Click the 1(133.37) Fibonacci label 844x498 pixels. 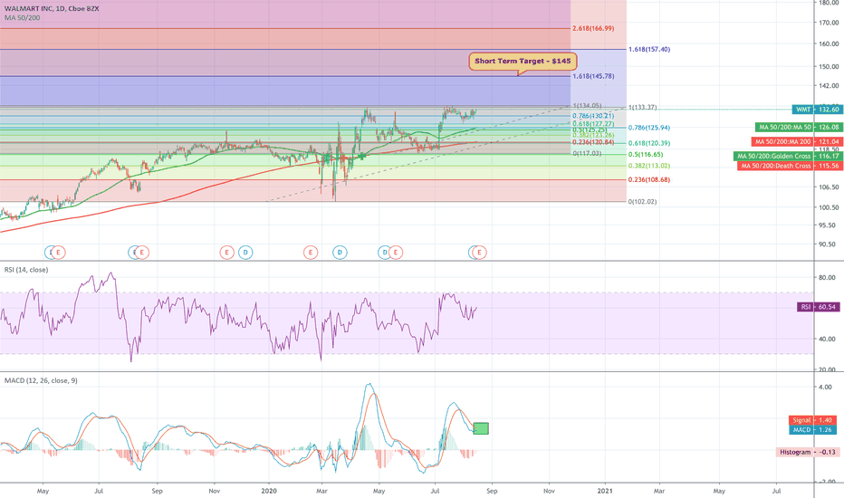point(642,108)
